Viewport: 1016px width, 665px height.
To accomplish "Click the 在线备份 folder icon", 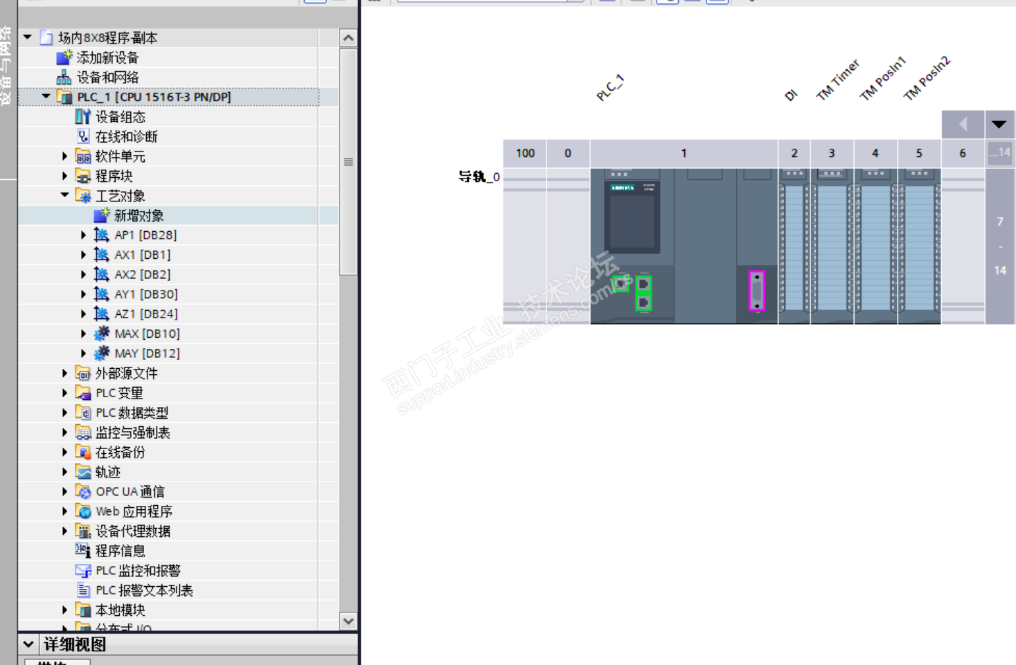I will tap(83, 453).
